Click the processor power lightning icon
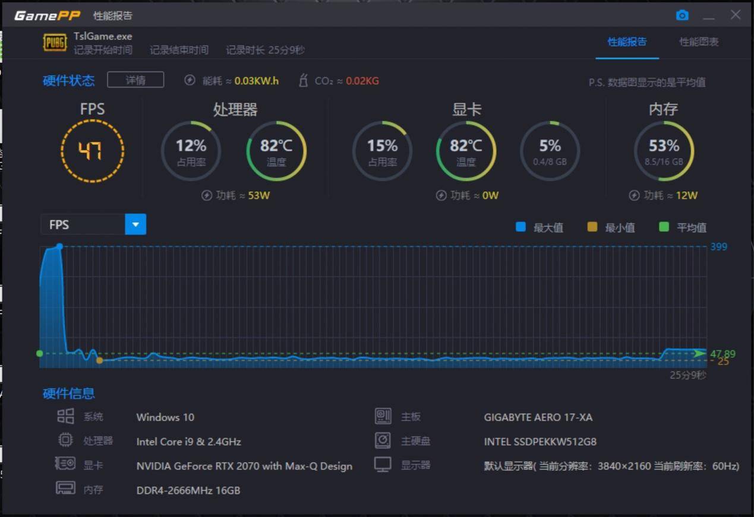 pos(207,195)
